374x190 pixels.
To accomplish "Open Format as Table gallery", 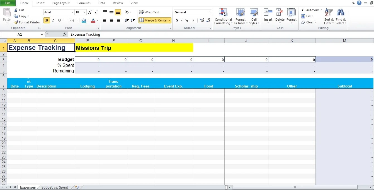I will click(x=240, y=17).
